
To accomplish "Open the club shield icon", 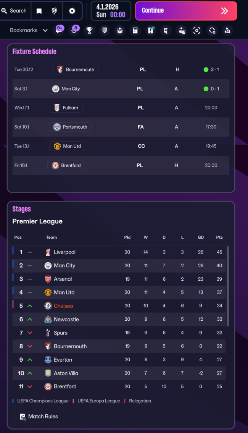I will 104,31.
